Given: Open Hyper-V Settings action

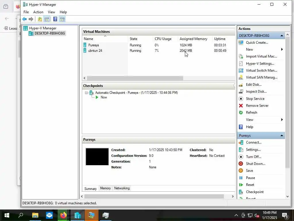Looking at the screenshot, I should coord(260,64).
